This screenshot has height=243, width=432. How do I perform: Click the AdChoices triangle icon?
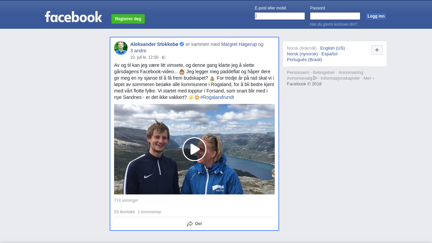click(315, 78)
